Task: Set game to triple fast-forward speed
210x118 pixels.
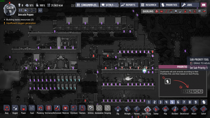Action: (x=34, y=10)
